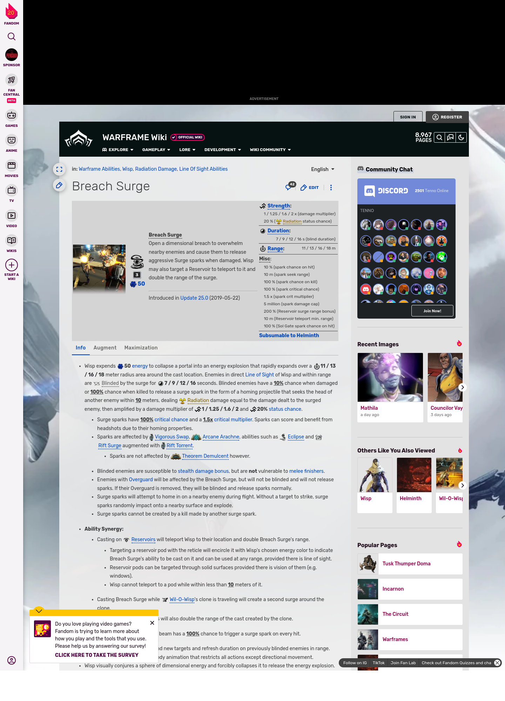Open the 42 comments bubble
Screen dimensions: 505x701
(x=290, y=186)
